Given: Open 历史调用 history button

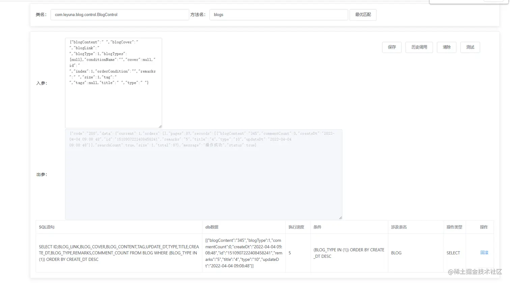Looking at the screenshot, I should point(419,47).
